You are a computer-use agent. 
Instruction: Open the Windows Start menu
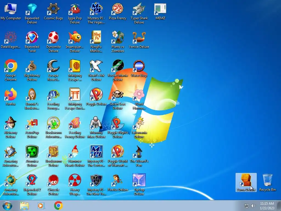7,206
